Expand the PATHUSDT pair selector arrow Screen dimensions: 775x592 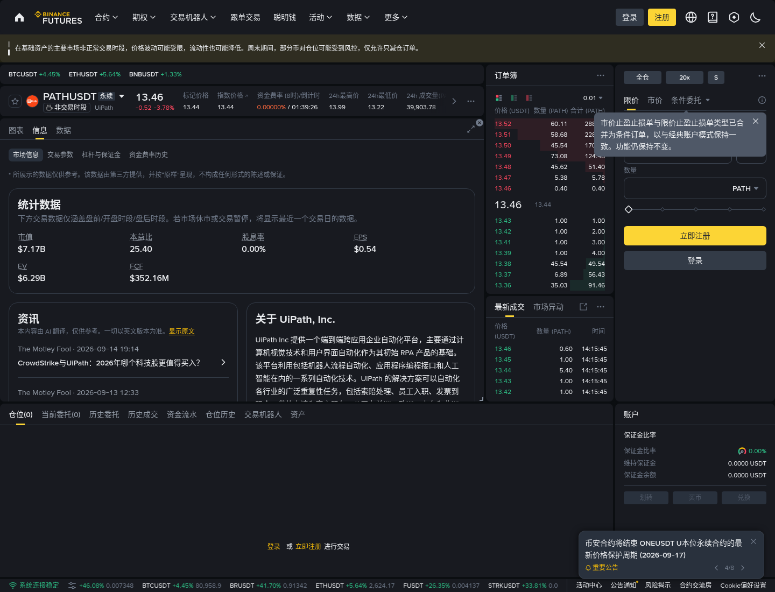click(x=122, y=96)
